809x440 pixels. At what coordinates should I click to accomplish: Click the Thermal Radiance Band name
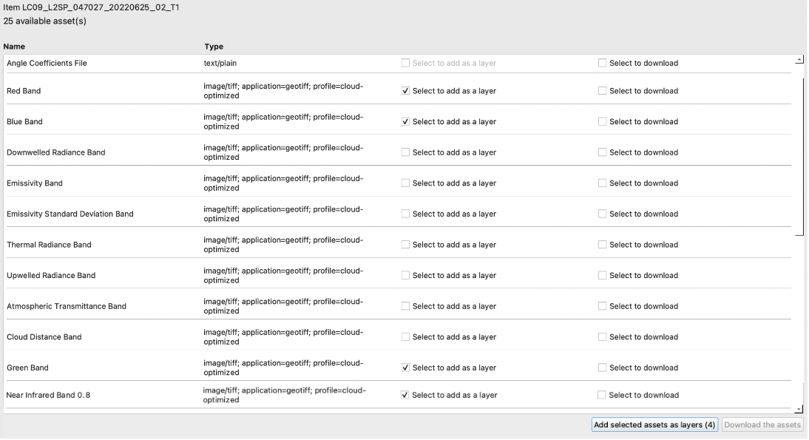[49, 245]
